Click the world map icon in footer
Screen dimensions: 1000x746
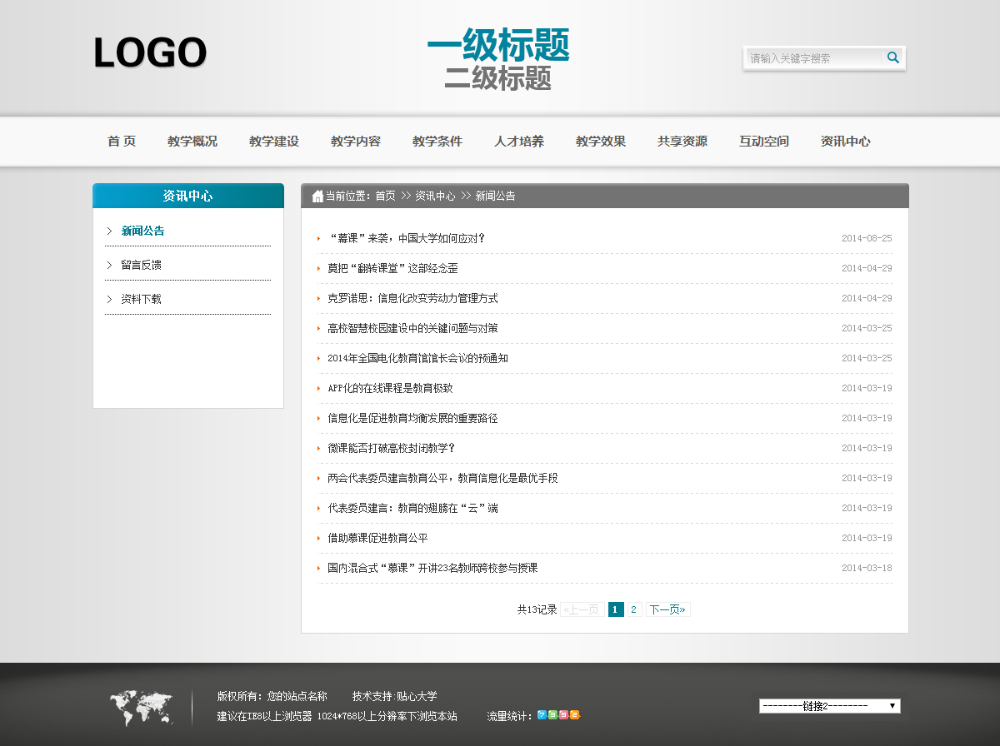[x=141, y=708]
